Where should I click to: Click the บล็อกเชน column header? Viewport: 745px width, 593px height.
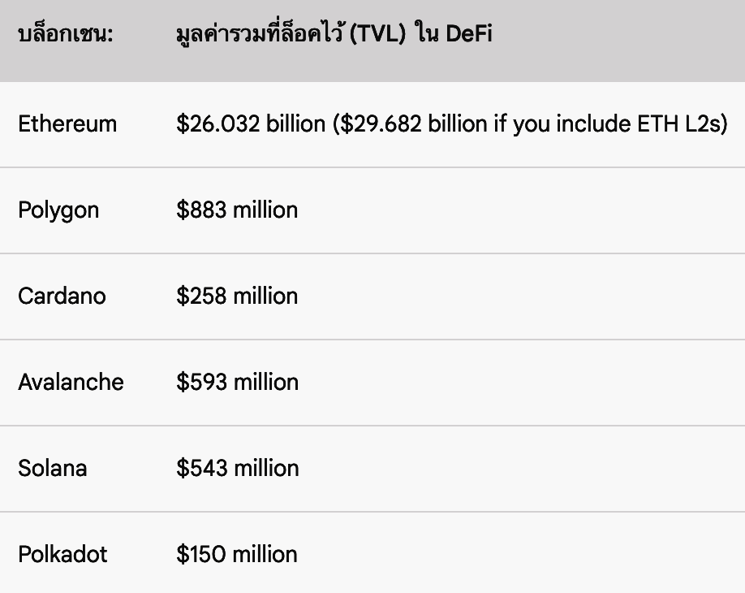coord(65,35)
